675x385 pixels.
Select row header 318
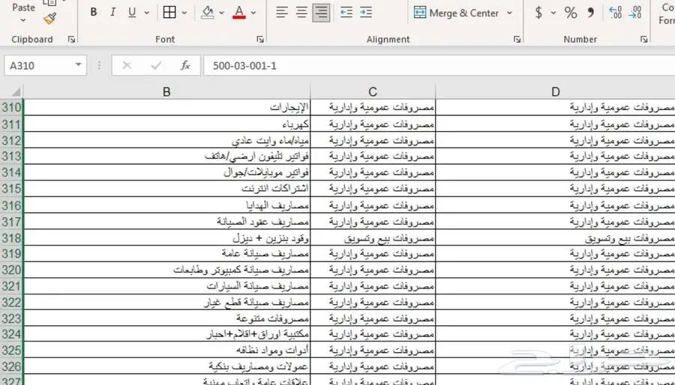coord(11,238)
